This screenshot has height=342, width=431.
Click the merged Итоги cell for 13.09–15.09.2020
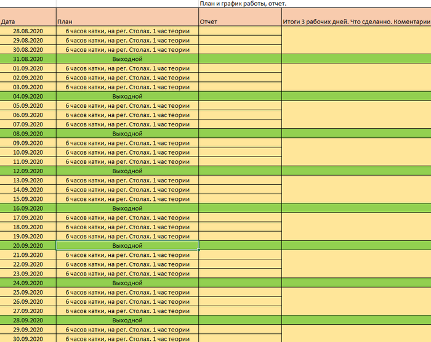(356, 190)
